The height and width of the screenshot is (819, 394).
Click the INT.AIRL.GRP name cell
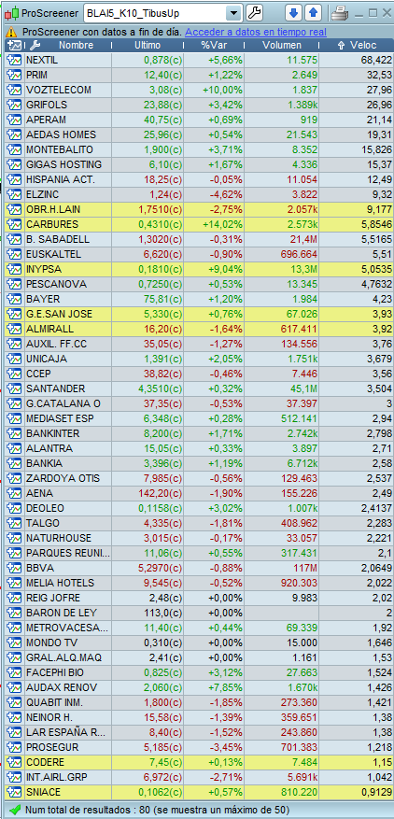(68, 777)
